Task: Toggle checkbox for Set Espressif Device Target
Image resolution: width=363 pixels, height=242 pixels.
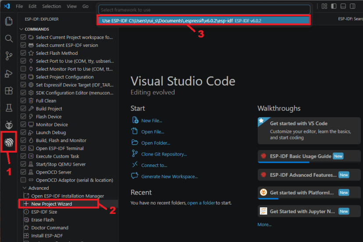Action: 23,85
